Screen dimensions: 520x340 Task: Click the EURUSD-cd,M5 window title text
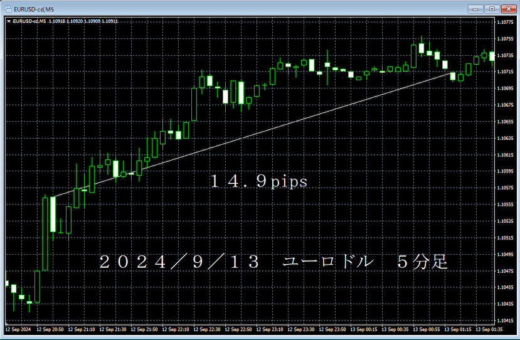pyautogui.click(x=34, y=9)
